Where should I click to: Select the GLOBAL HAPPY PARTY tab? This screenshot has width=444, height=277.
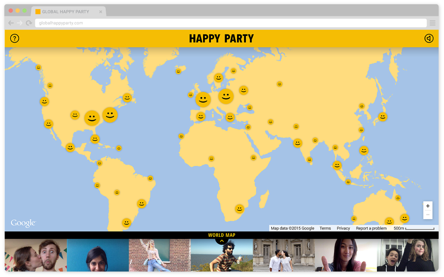pos(69,12)
